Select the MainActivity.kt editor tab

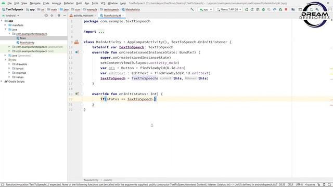112,16
